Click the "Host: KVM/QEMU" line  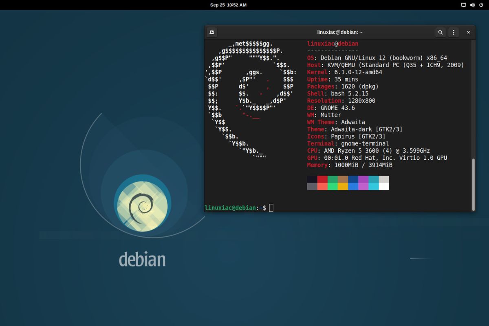click(x=385, y=65)
